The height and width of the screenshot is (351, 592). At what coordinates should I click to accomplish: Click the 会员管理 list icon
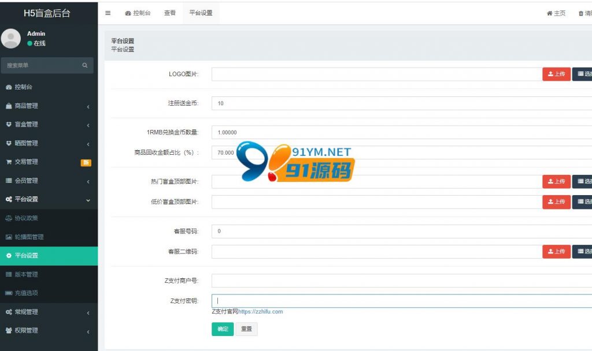click(9, 181)
